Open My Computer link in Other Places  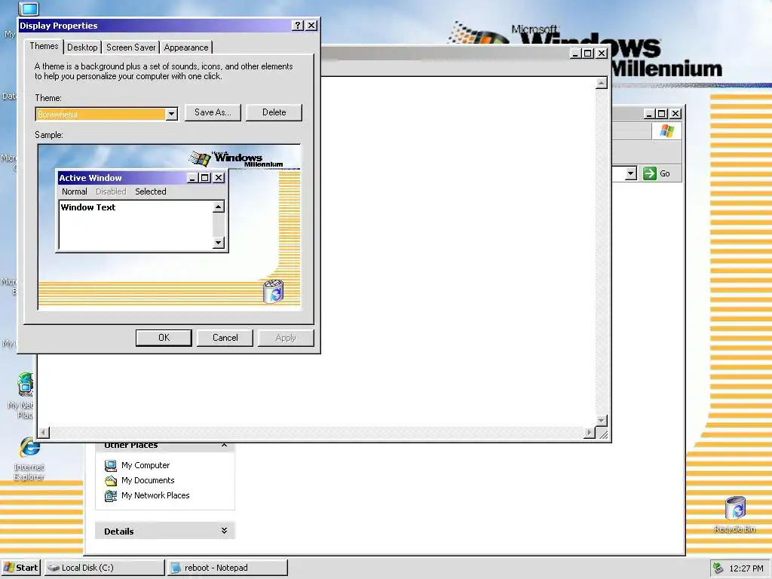146,465
